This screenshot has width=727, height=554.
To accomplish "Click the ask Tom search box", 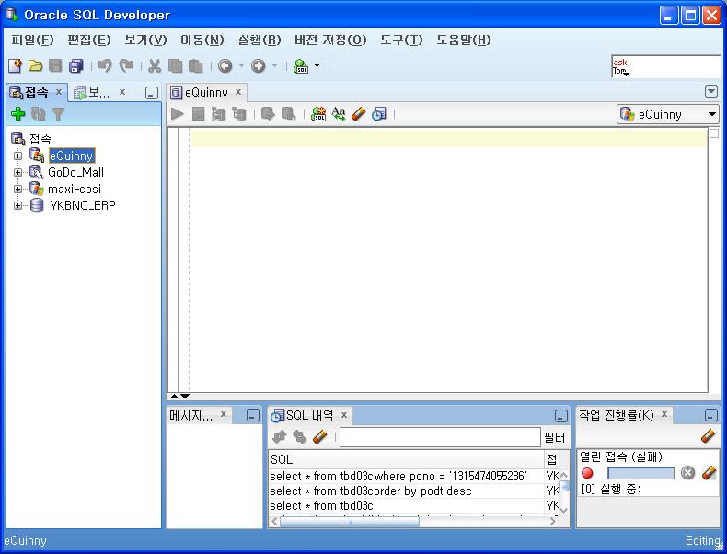I will pos(666,67).
